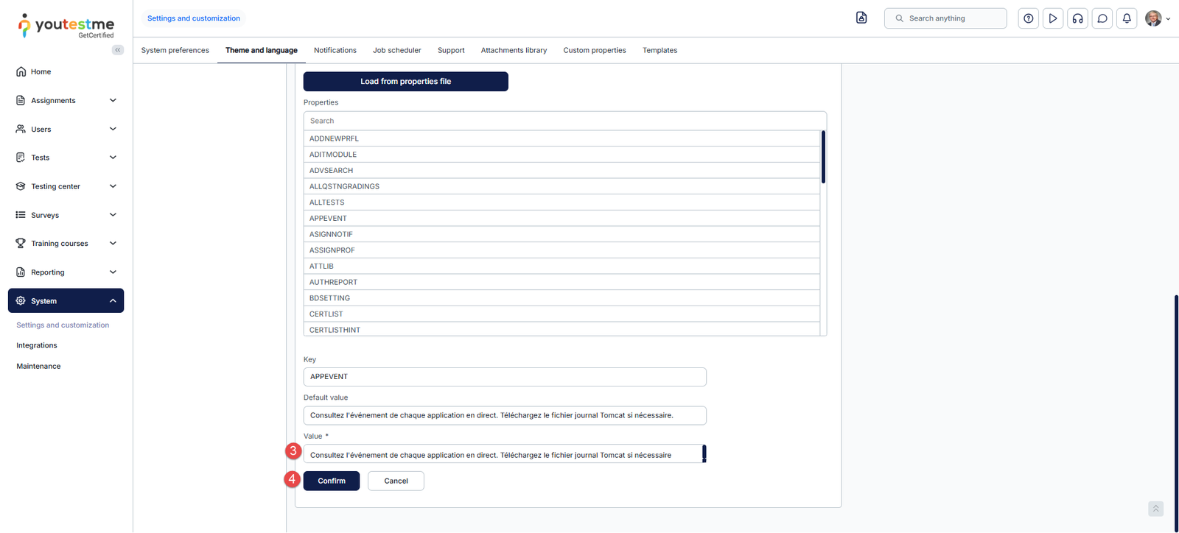Open the notifications bell
Image resolution: width=1179 pixels, height=533 pixels.
tap(1127, 18)
